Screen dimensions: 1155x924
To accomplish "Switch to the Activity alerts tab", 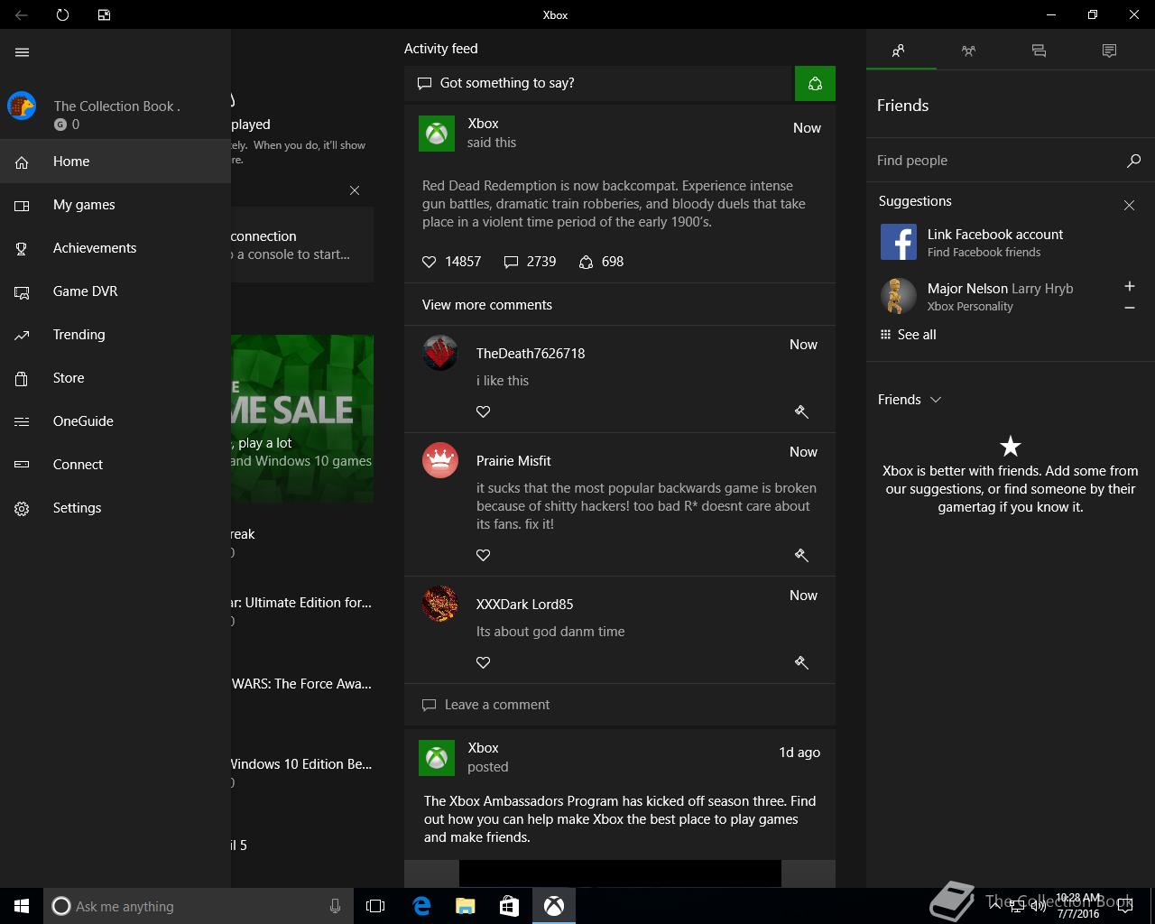I will coord(1109,51).
